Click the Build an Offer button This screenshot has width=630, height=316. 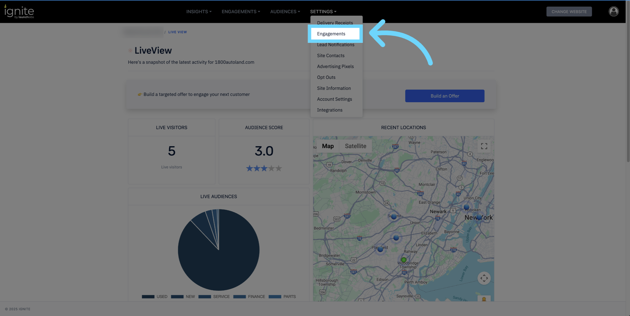click(x=444, y=96)
